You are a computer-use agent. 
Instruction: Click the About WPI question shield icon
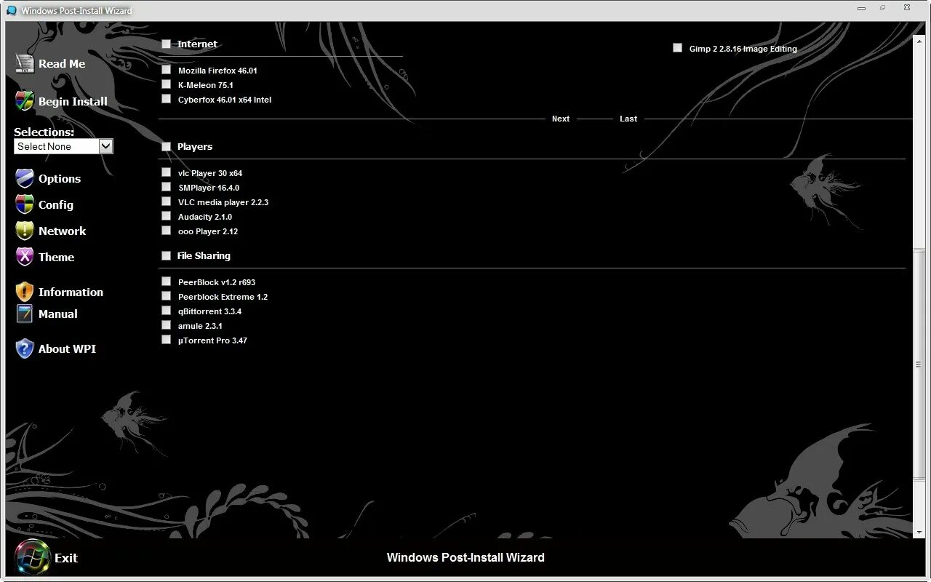tap(25, 348)
